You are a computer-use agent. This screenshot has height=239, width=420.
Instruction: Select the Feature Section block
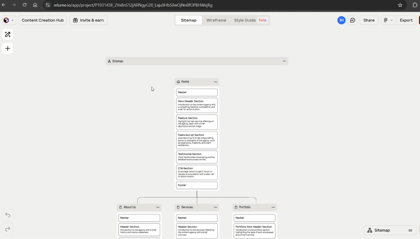click(197, 122)
